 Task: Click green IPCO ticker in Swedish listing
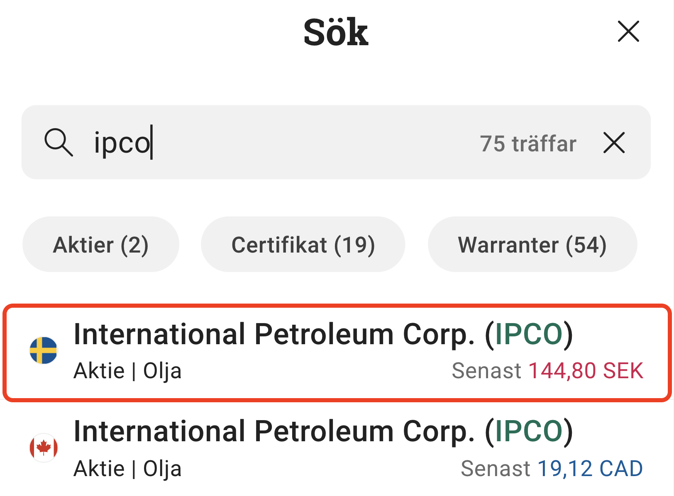click(x=529, y=334)
